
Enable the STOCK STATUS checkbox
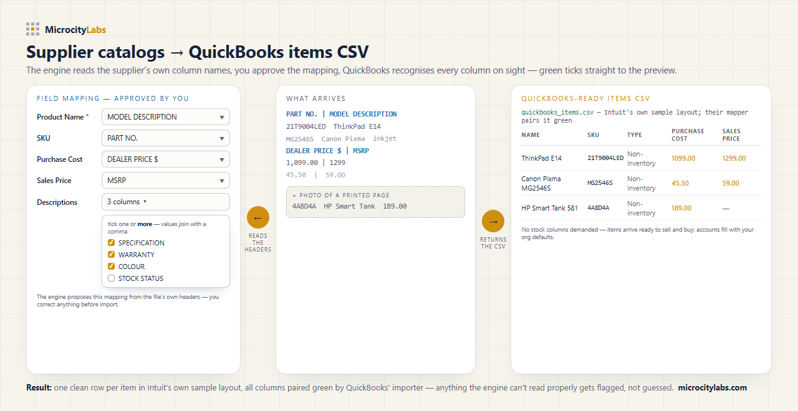click(x=112, y=278)
